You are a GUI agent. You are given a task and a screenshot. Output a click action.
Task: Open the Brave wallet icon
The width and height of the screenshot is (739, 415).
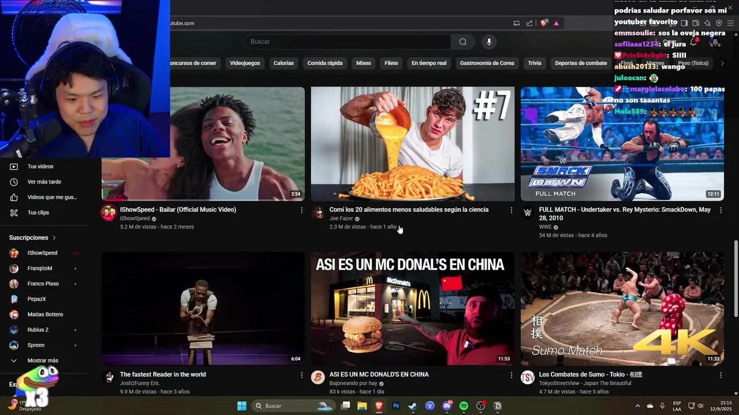point(696,23)
